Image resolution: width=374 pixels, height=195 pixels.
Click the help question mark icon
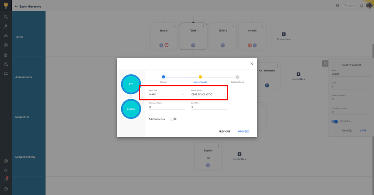pyautogui.click(x=6, y=189)
